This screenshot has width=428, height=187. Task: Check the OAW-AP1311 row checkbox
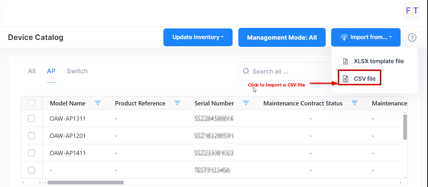[31, 118]
